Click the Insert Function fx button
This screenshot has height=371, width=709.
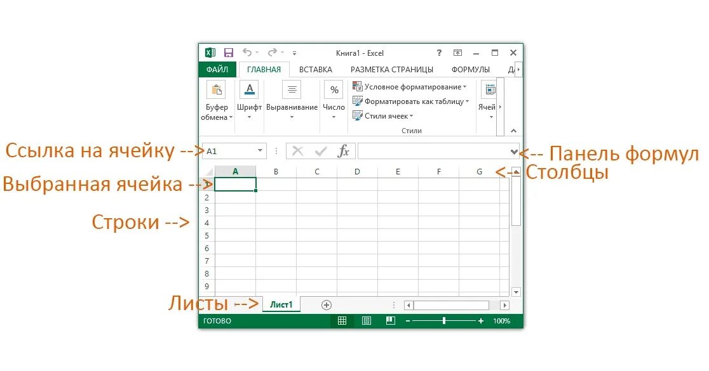pyautogui.click(x=343, y=151)
